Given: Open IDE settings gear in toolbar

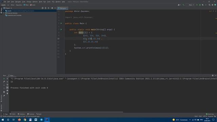Looking at the screenshot, I should (x=213, y=5).
